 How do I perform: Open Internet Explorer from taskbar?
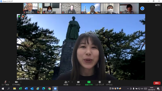pos(38,89)
